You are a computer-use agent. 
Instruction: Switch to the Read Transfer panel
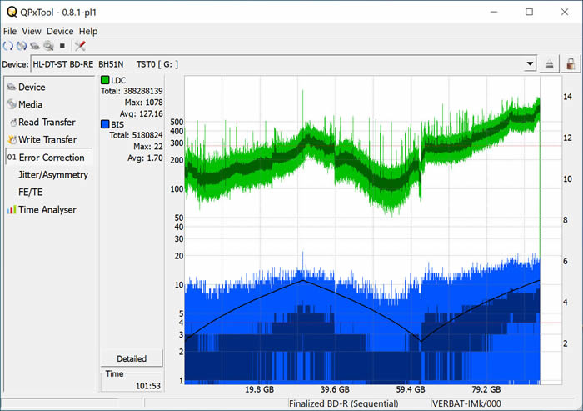coord(47,123)
